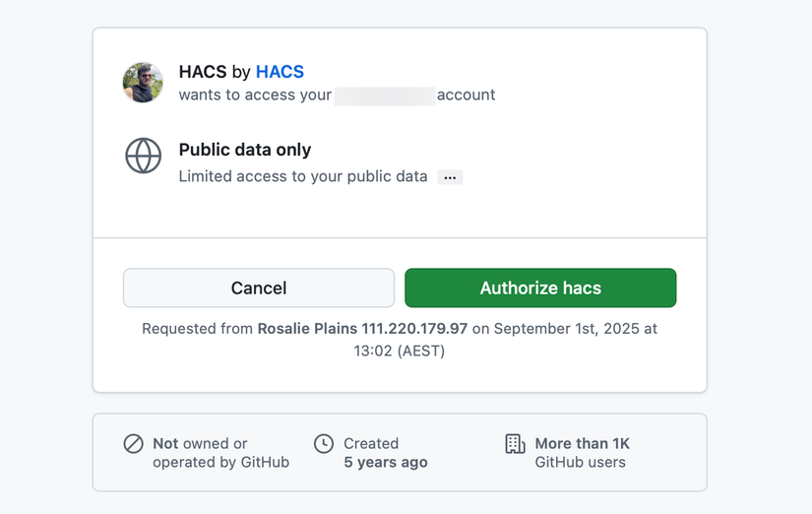This screenshot has height=514, width=812.
Task: Click the clock icon beside Created
Action: 324,444
